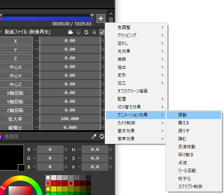224x195 pixels.
Task: Click the clipping scissors icon in 動画ファイル header
Action: tap(78, 32)
